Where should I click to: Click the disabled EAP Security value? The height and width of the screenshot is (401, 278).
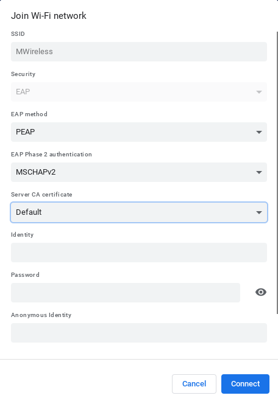click(x=23, y=92)
